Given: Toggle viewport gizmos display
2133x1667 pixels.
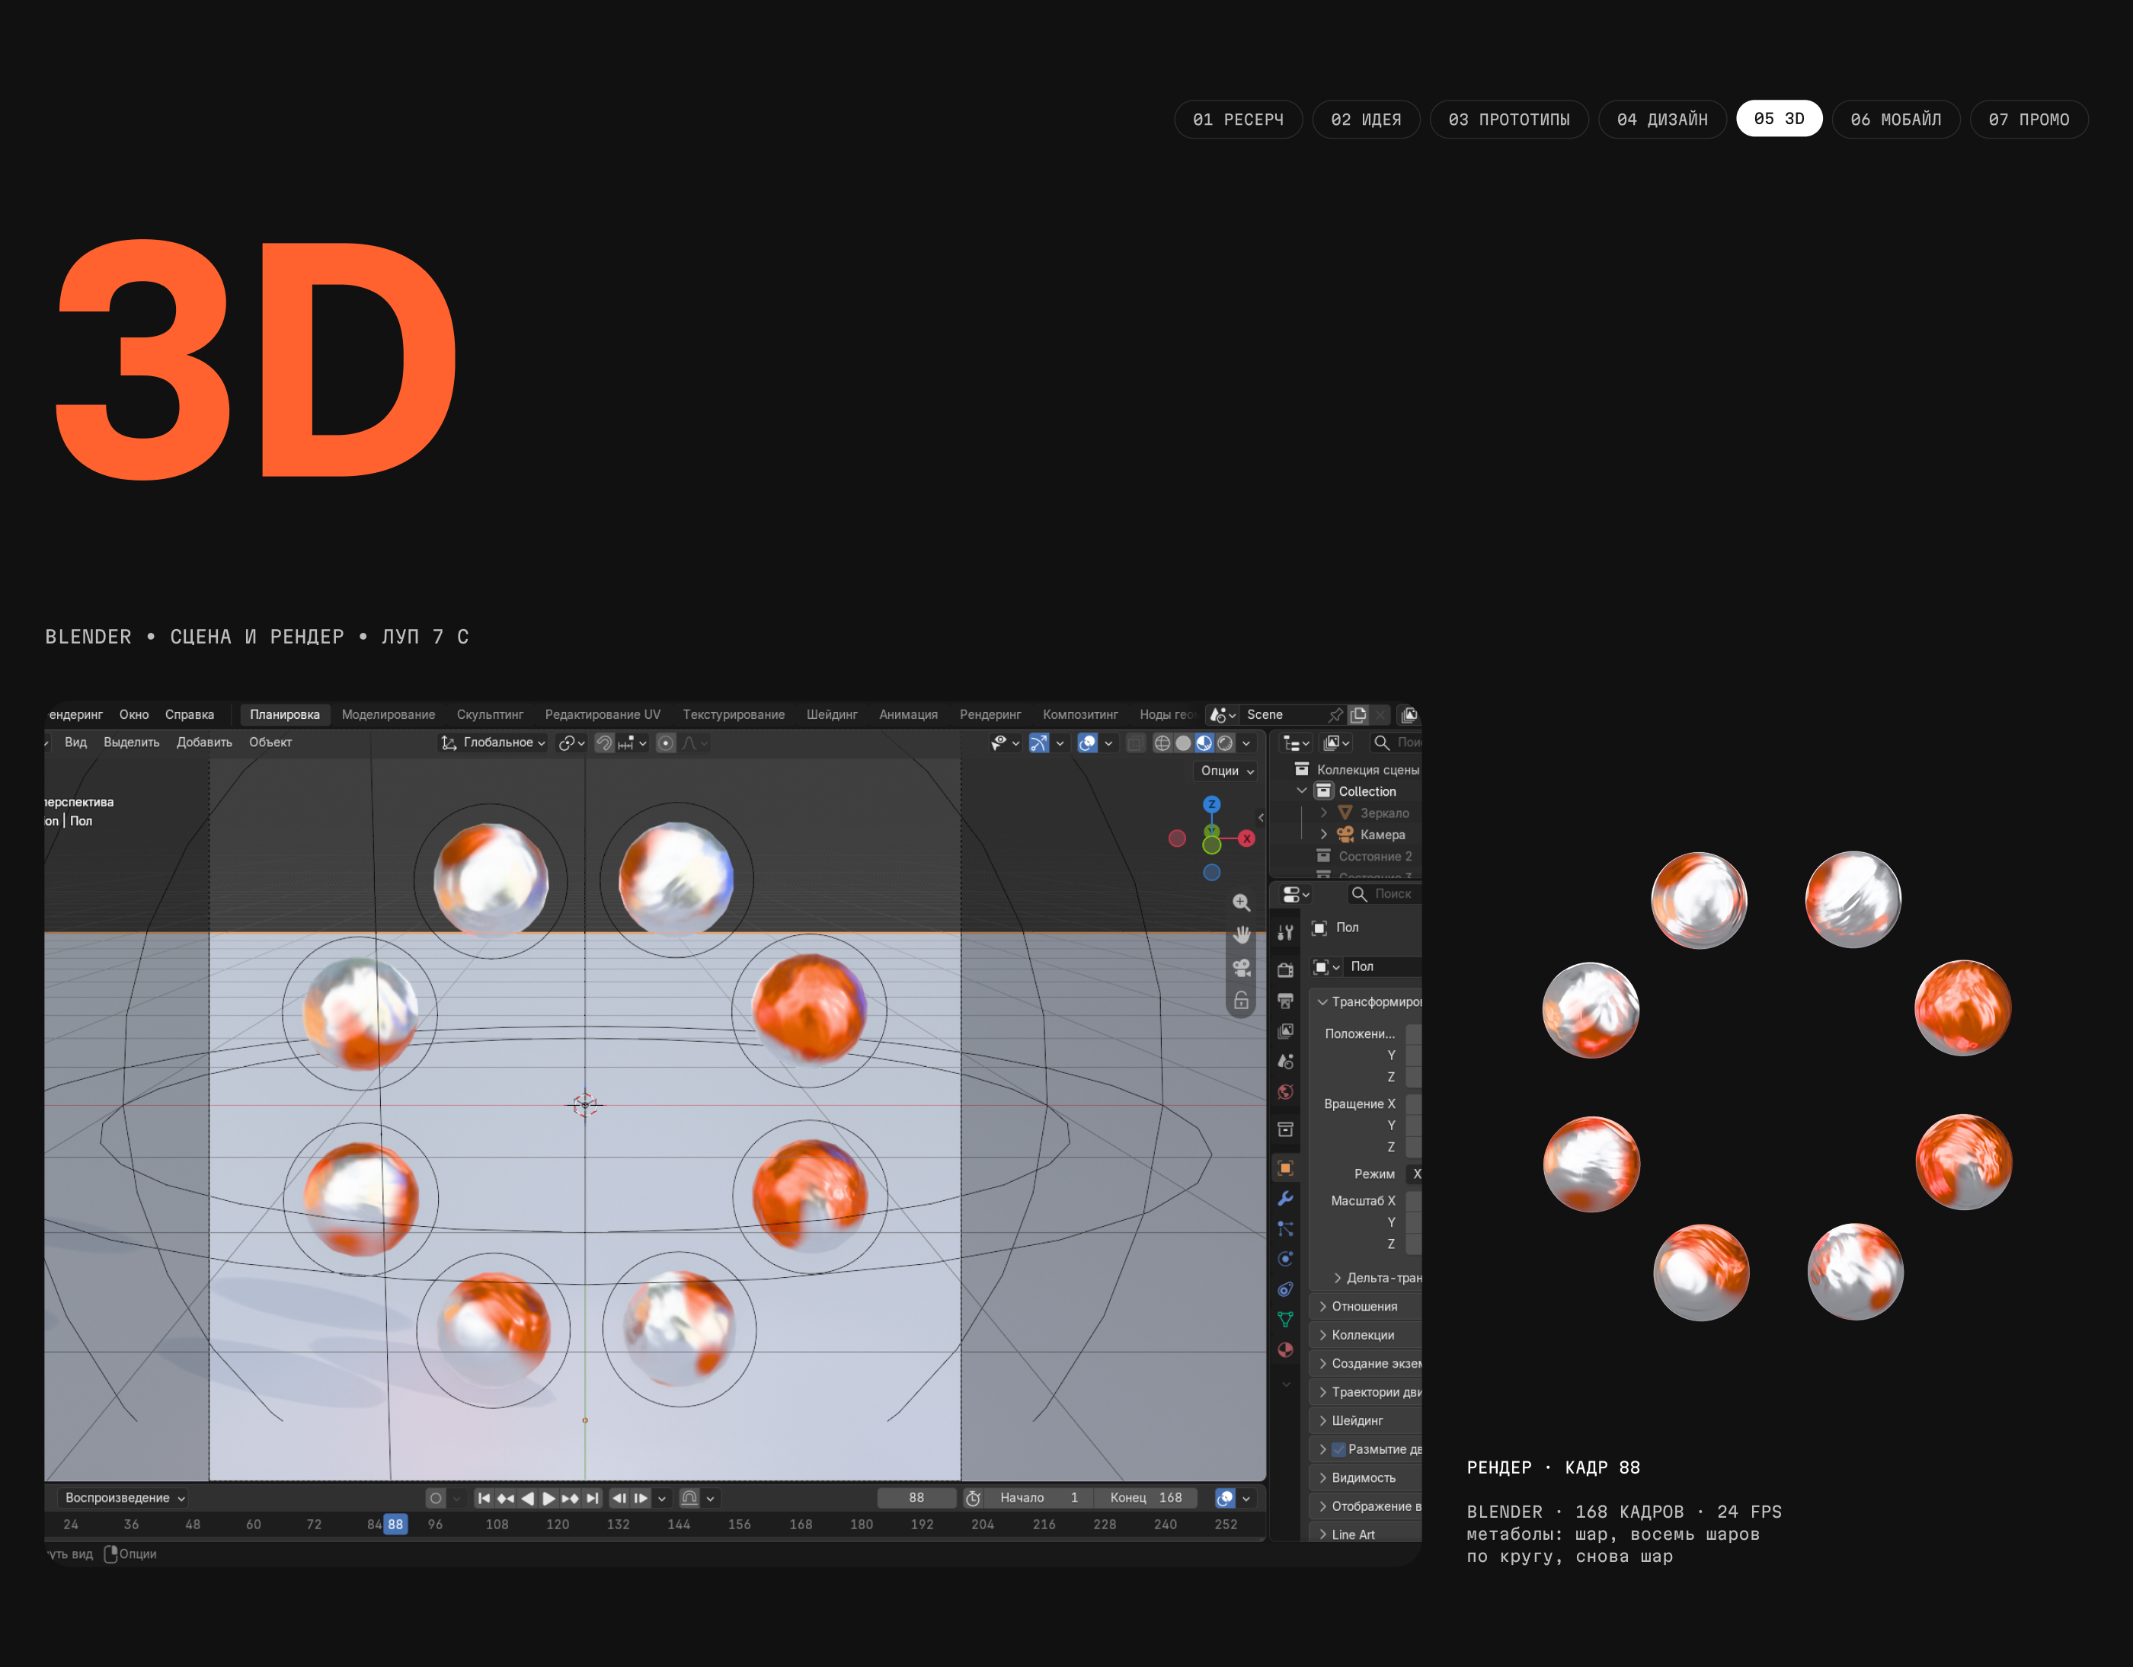Looking at the screenshot, I should coord(1039,743).
